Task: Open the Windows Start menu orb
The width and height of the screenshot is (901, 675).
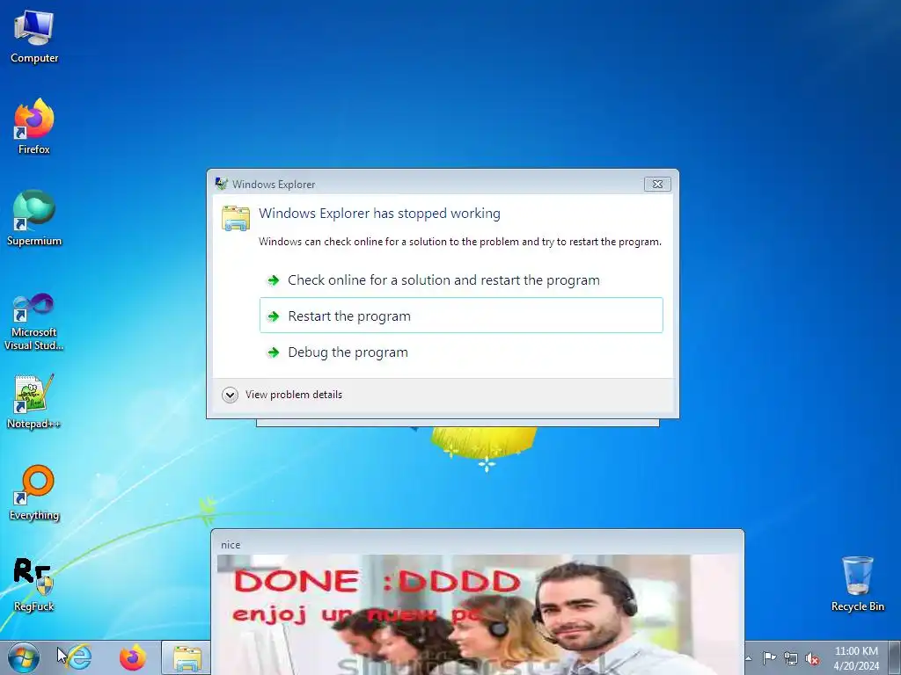Action: point(24,657)
